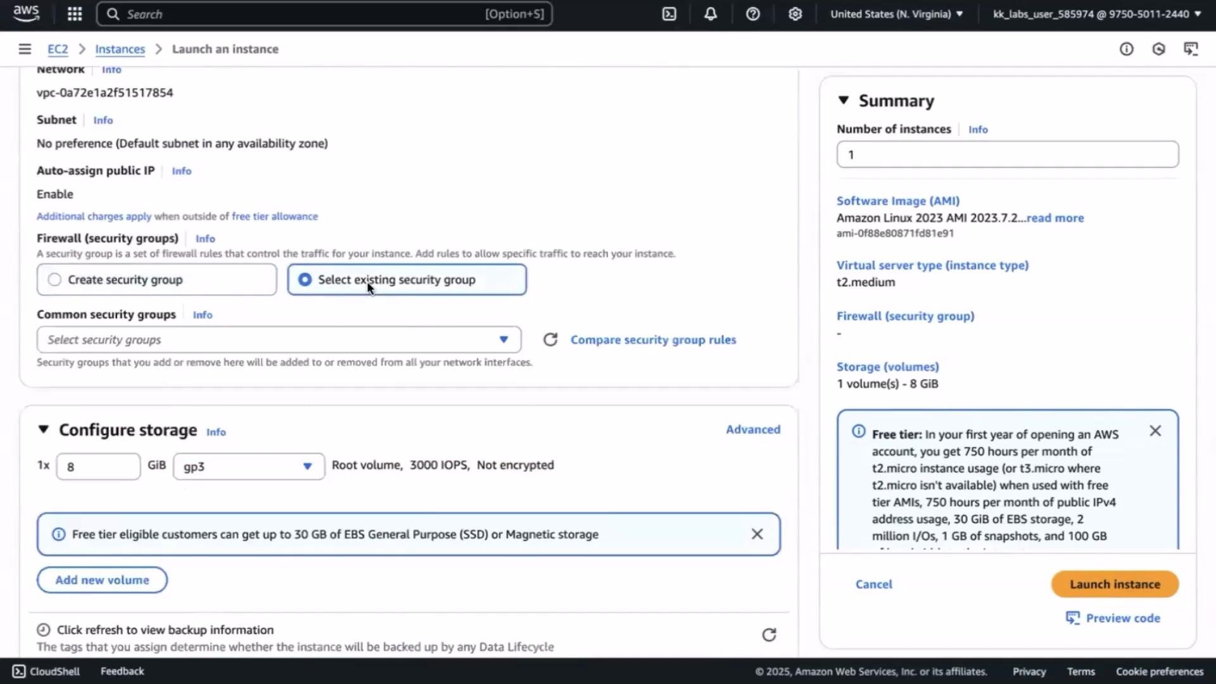Open Terms link in footer

(x=1080, y=671)
